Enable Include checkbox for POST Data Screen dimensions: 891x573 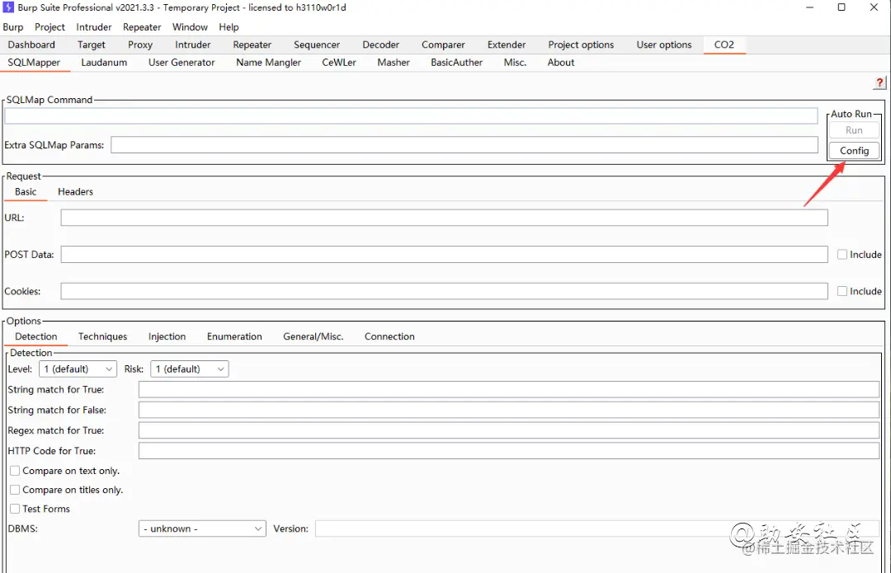click(842, 255)
